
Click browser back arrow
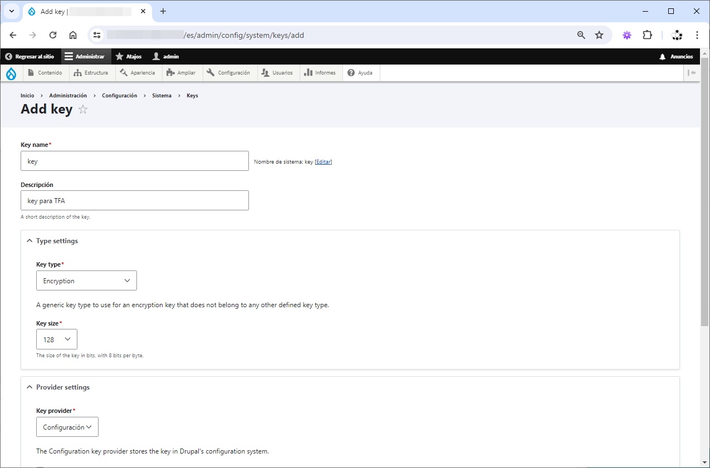pos(13,35)
